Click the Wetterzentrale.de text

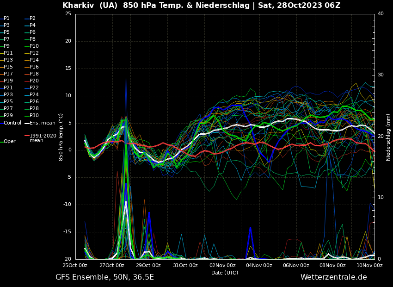click(333, 277)
